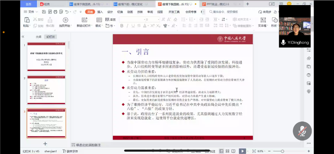Image resolution: width=334 pixels, height=154 pixels.
Task: Switch to slide sorter grid view
Action: click(x=227, y=151)
